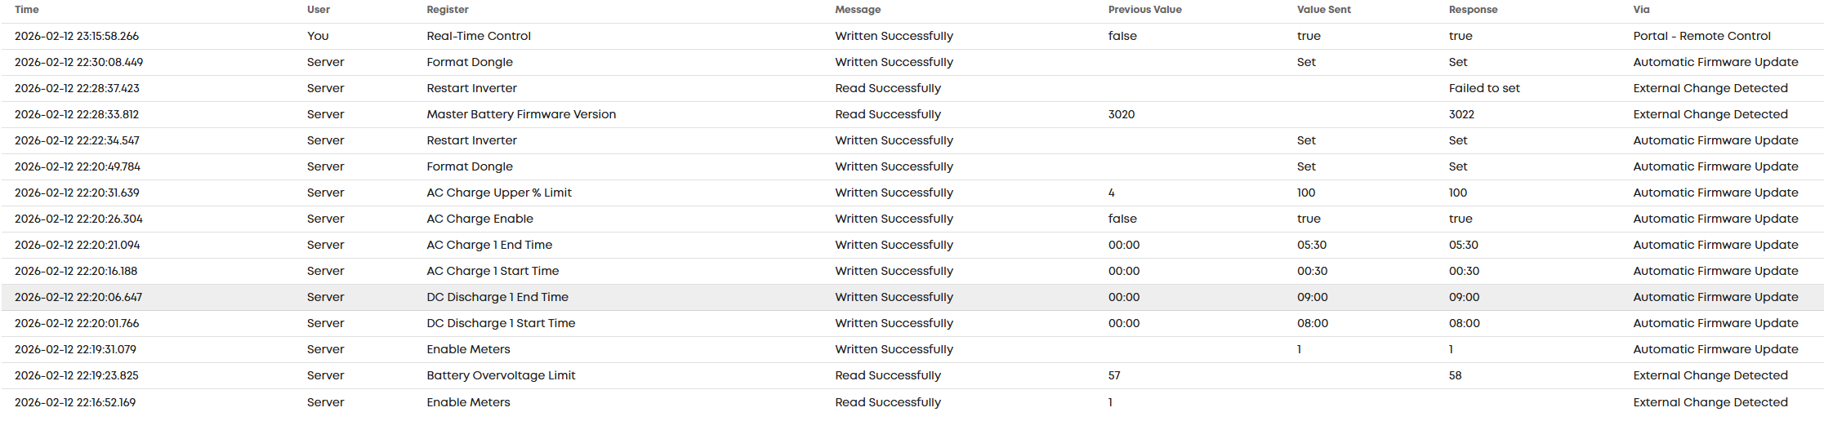Click the Via column header
Viewport: 1824px width, 421px height.
point(1641,10)
